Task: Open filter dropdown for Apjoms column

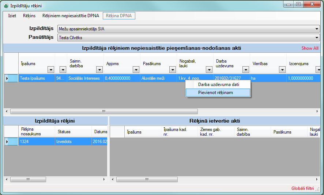Action: (136, 70)
